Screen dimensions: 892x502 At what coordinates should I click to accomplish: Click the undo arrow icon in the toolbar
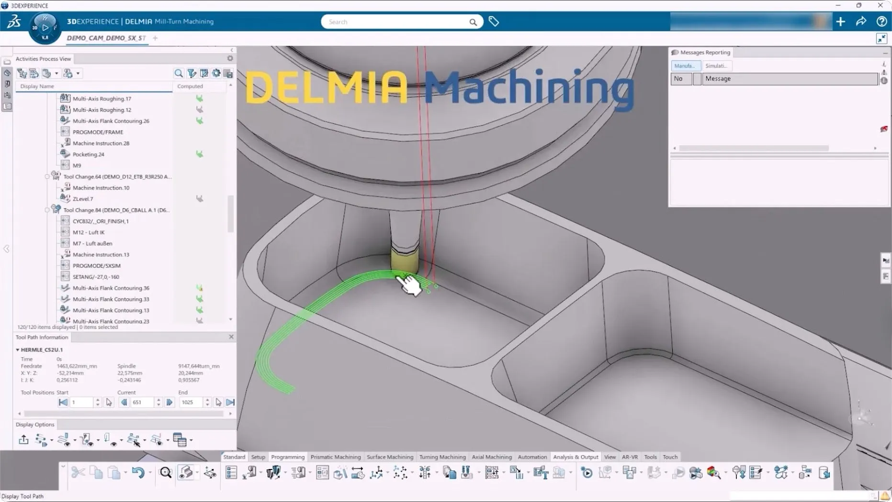138,473
